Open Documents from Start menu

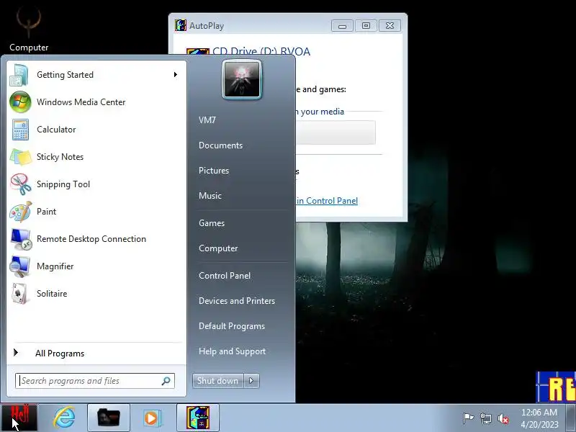[x=221, y=145]
